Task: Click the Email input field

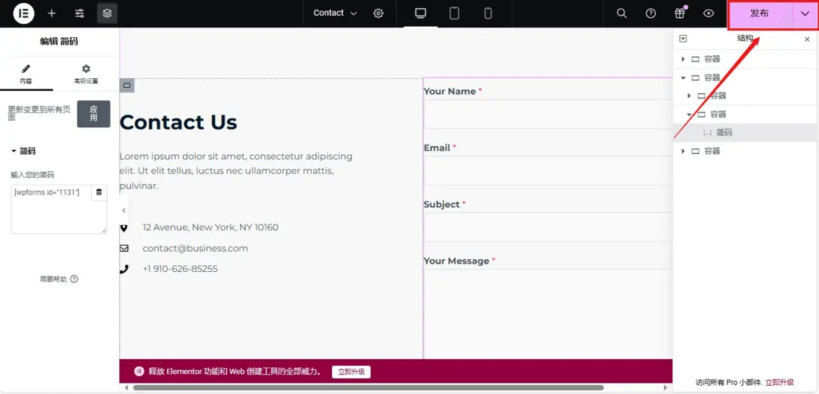Action: [548, 171]
